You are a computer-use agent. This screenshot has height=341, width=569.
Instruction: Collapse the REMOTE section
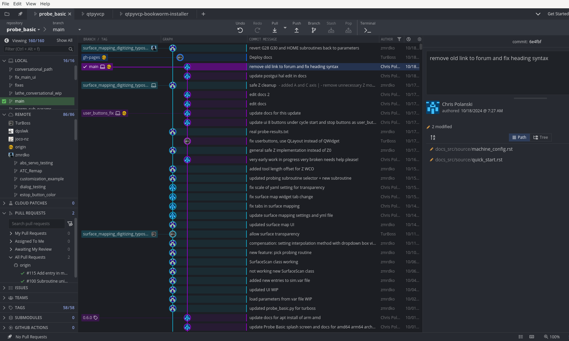click(x=4, y=115)
